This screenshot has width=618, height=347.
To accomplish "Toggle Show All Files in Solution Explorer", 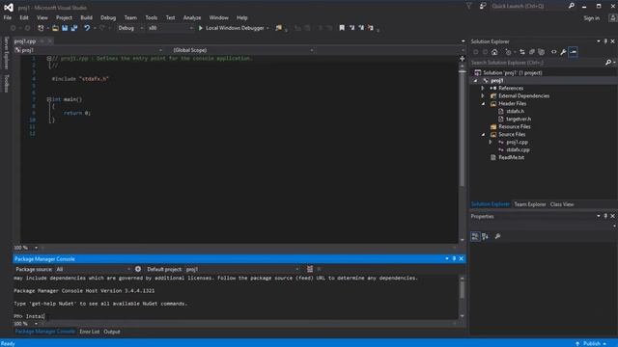I will (541, 52).
